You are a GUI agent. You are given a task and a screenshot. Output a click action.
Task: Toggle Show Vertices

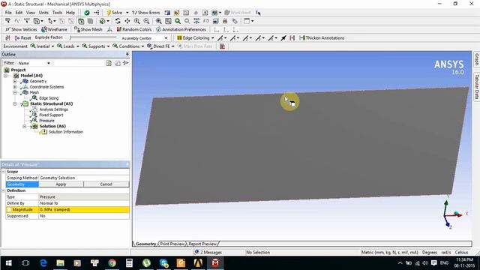[x=21, y=29]
